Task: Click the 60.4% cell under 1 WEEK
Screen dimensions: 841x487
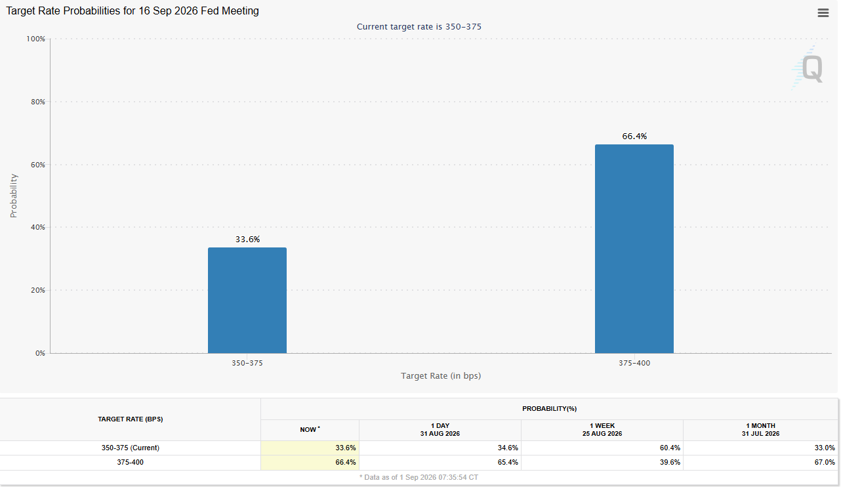Action: [x=602, y=448]
